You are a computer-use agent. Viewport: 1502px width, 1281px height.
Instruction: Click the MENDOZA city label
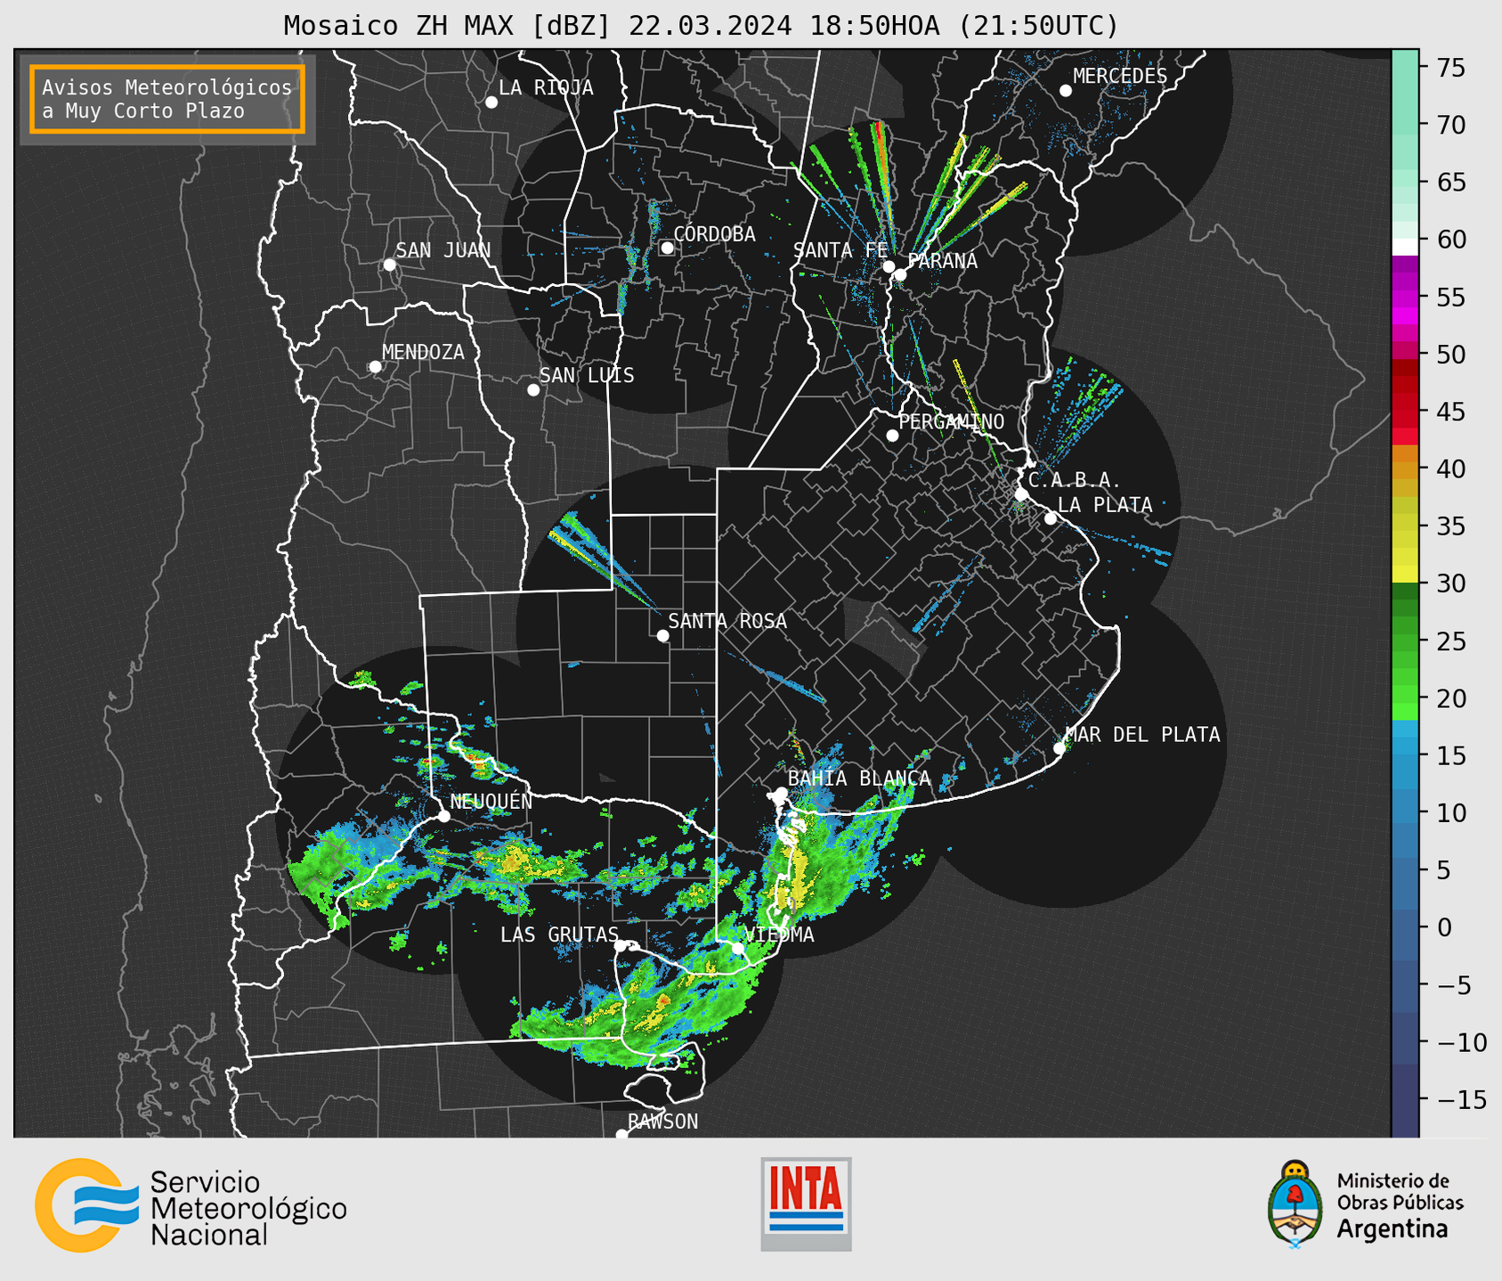[x=423, y=353]
